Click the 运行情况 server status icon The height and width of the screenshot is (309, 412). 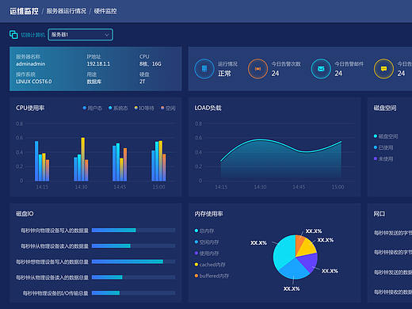click(x=204, y=69)
